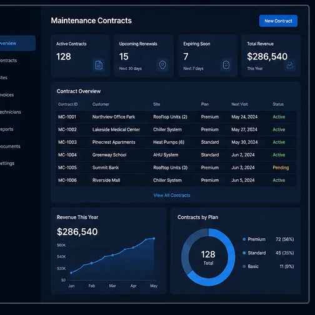The height and width of the screenshot is (315, 315).
Task: Open the Settings sidebar item
Action: pos(7,163)
